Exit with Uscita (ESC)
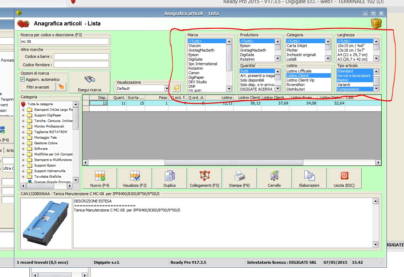The height and width of the screenshot is (277, 404). (344, 178)
